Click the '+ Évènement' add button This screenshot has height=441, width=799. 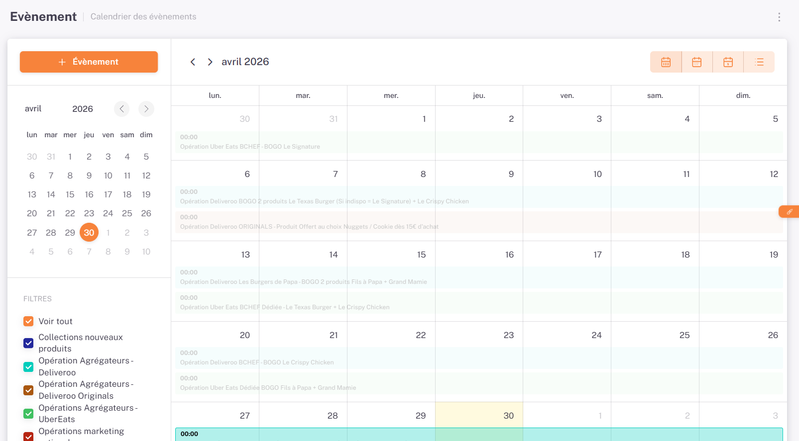point(89,62)
